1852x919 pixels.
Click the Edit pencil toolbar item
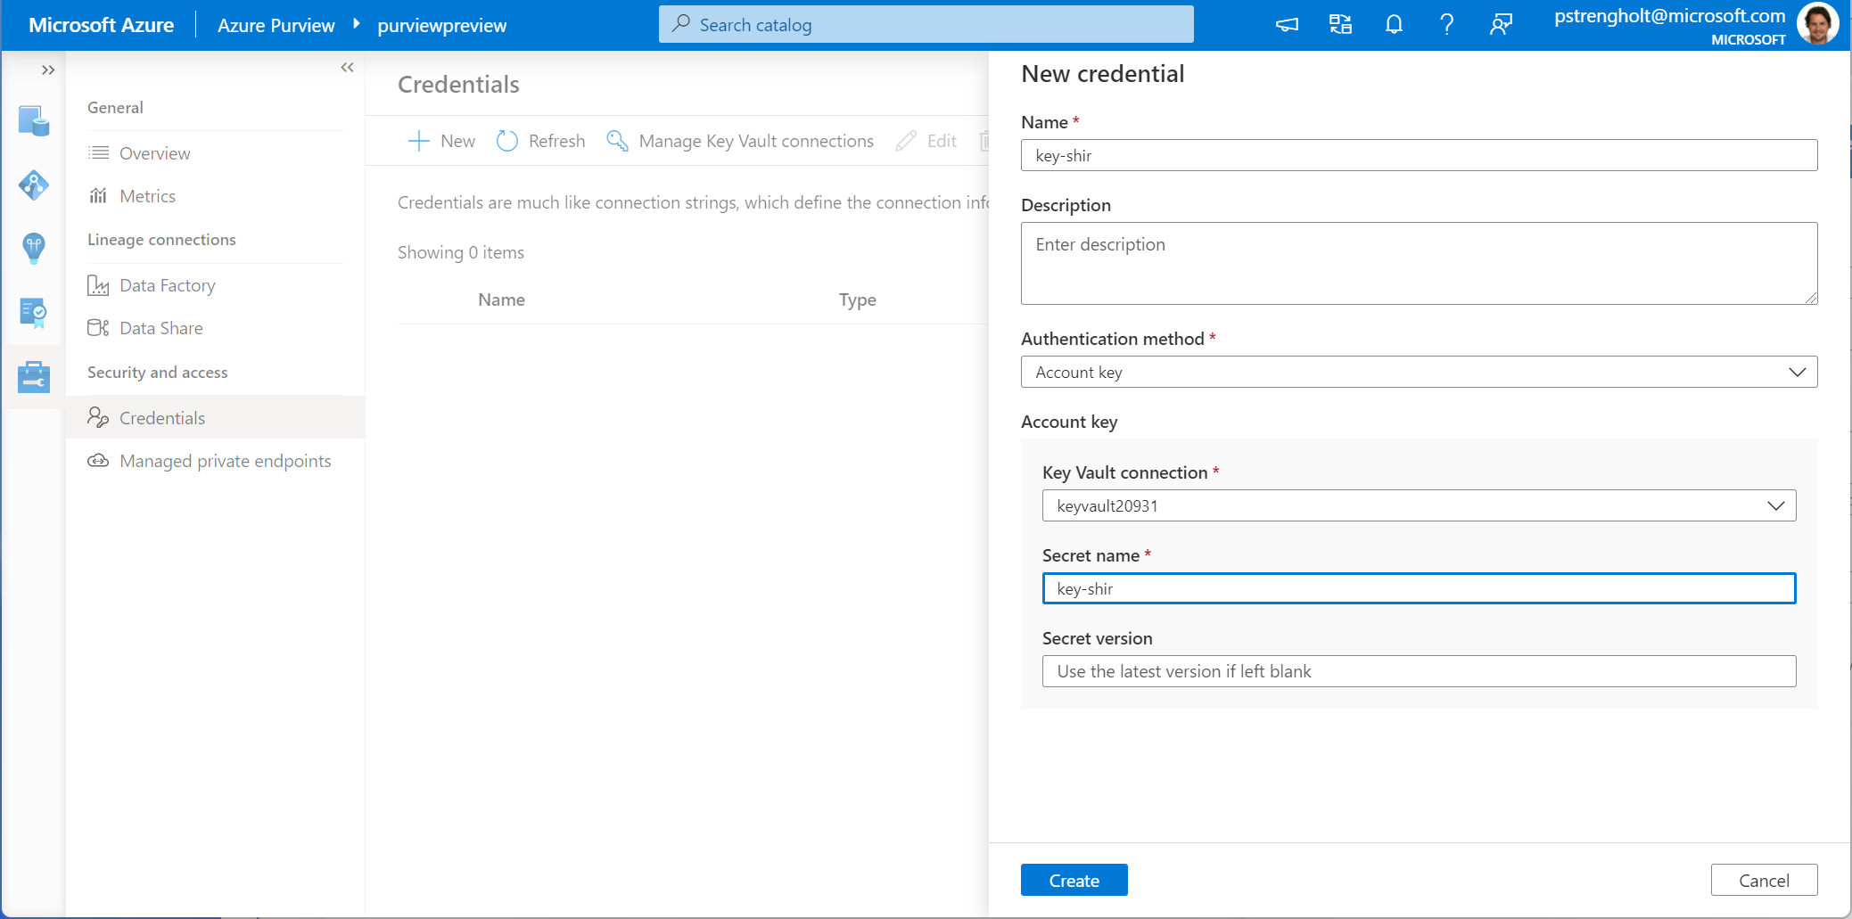pos(926,141)
